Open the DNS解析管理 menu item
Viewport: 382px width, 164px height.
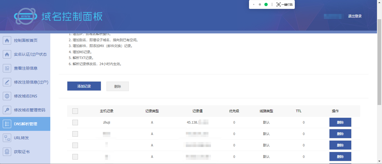(25, 124)
